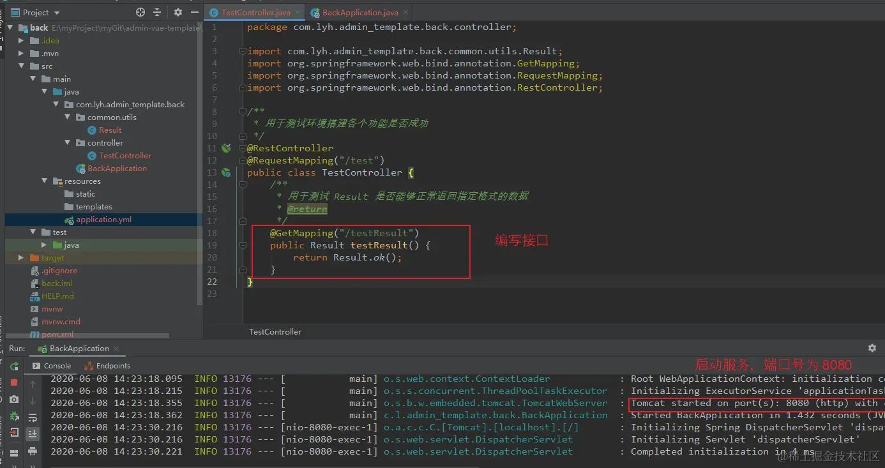The width and height of the screenshot is (885, 468).
Task: Stop the running application with the red square
Action: pos(14,382)
